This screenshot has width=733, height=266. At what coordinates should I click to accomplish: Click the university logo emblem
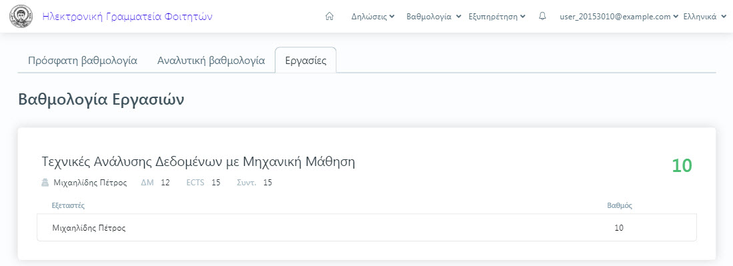coord(19,17)
